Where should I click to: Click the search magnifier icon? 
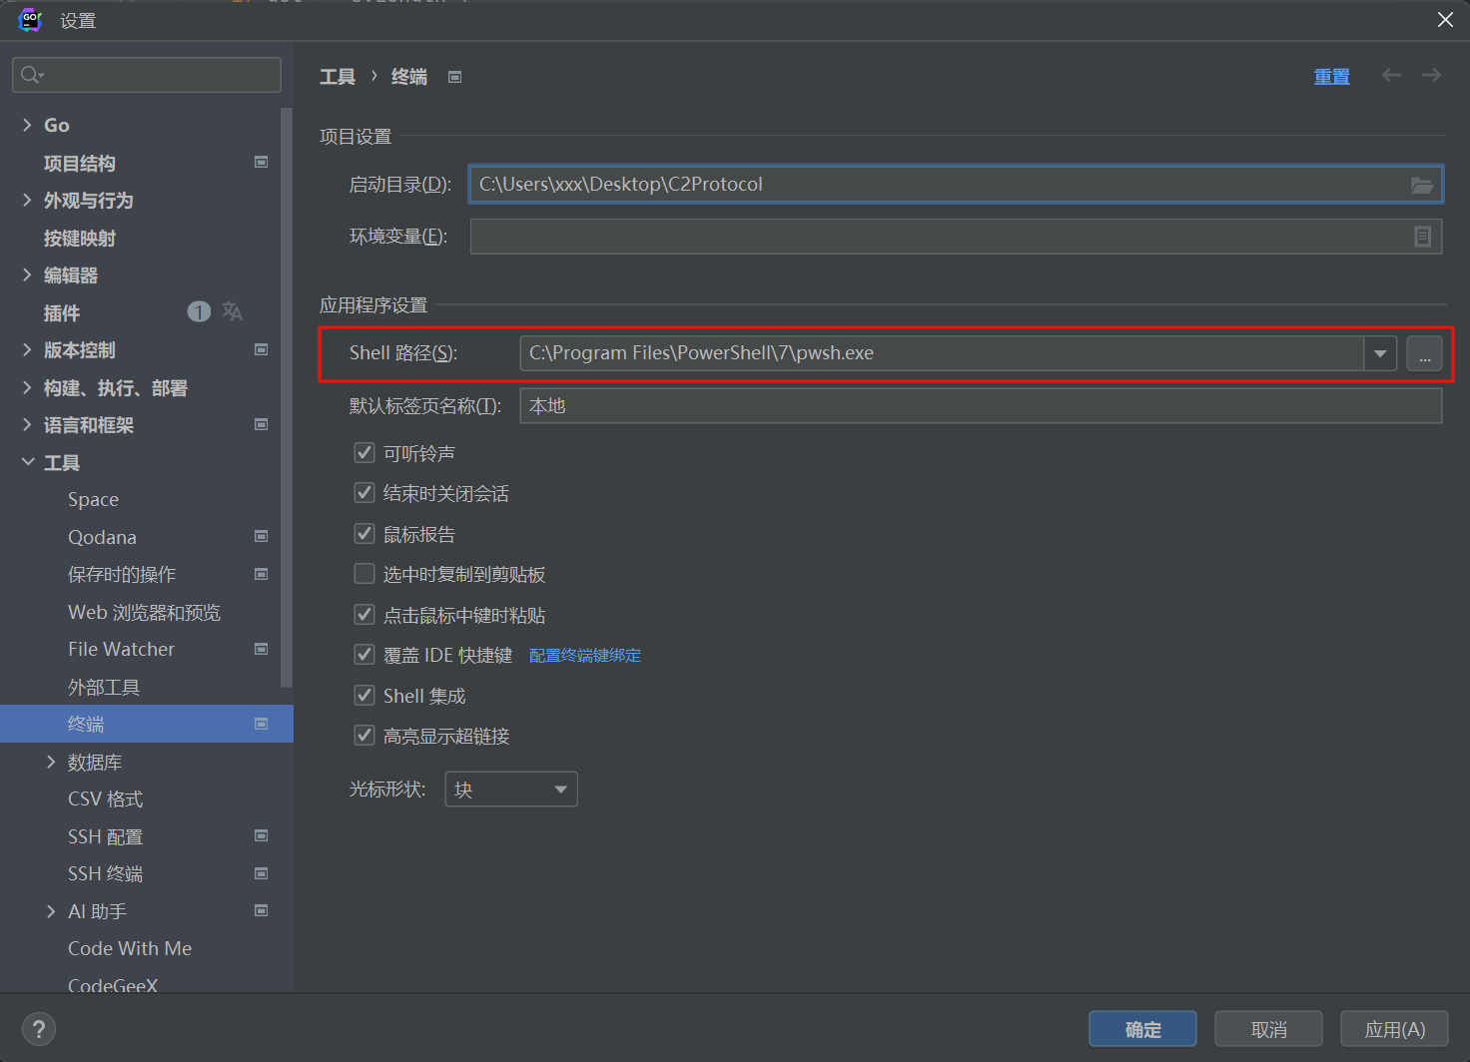31,75
